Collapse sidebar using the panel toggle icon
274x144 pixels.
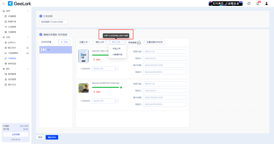3,3
